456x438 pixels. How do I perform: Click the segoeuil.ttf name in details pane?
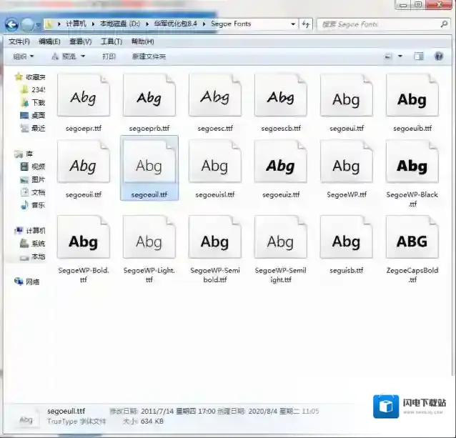point(66,411)
